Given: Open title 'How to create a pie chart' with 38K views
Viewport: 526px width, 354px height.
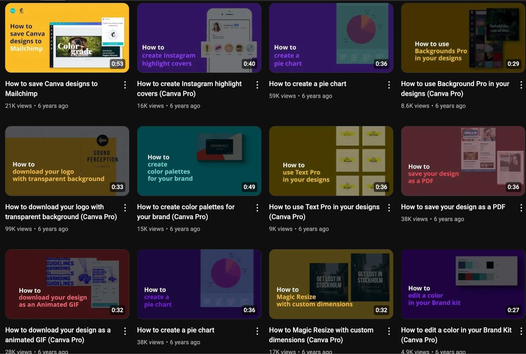Looking at the screenshot, I should tap(176, 330).
